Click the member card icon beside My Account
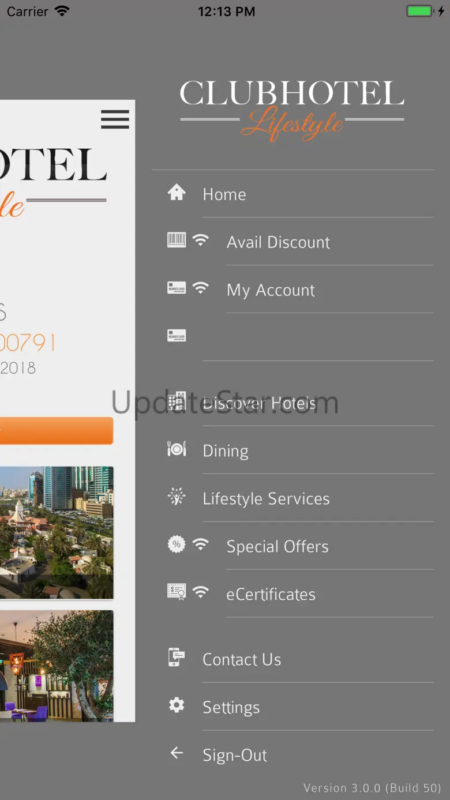The height and width of the screenshot is (800, 450). click(x=177, y=288)
